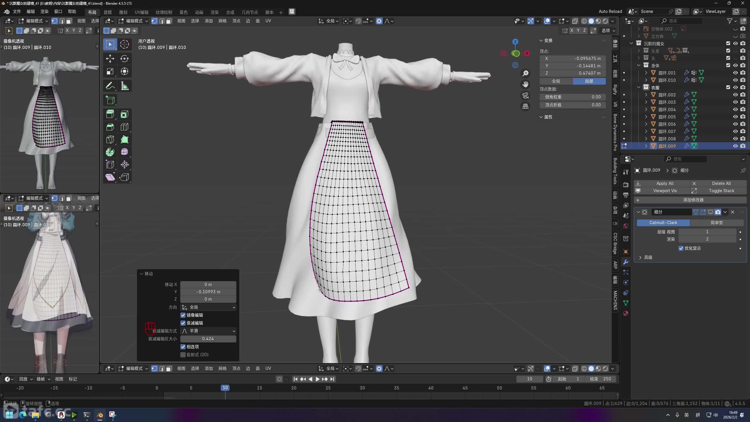The image size is (750, 422).
Task: Click the Apply All button
Action: (664, 183)
